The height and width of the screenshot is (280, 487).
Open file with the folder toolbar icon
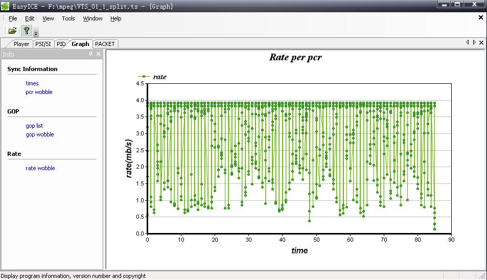click(12, 31)
